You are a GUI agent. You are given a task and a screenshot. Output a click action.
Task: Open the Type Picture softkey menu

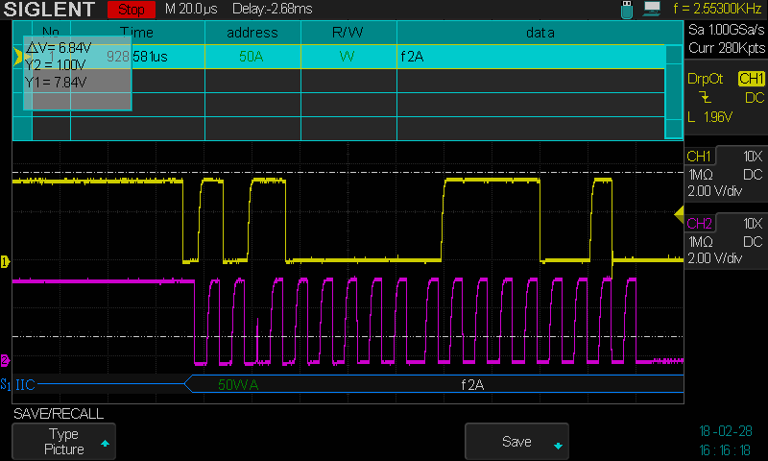pos(63,442)
